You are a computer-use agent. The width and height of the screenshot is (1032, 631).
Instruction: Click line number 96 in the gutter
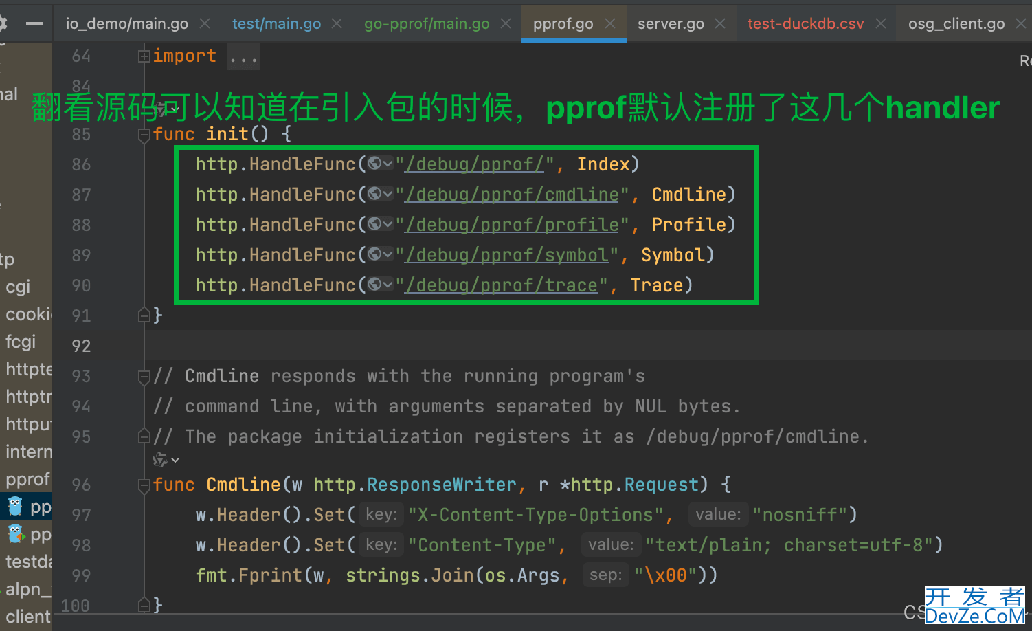(81, 485)
